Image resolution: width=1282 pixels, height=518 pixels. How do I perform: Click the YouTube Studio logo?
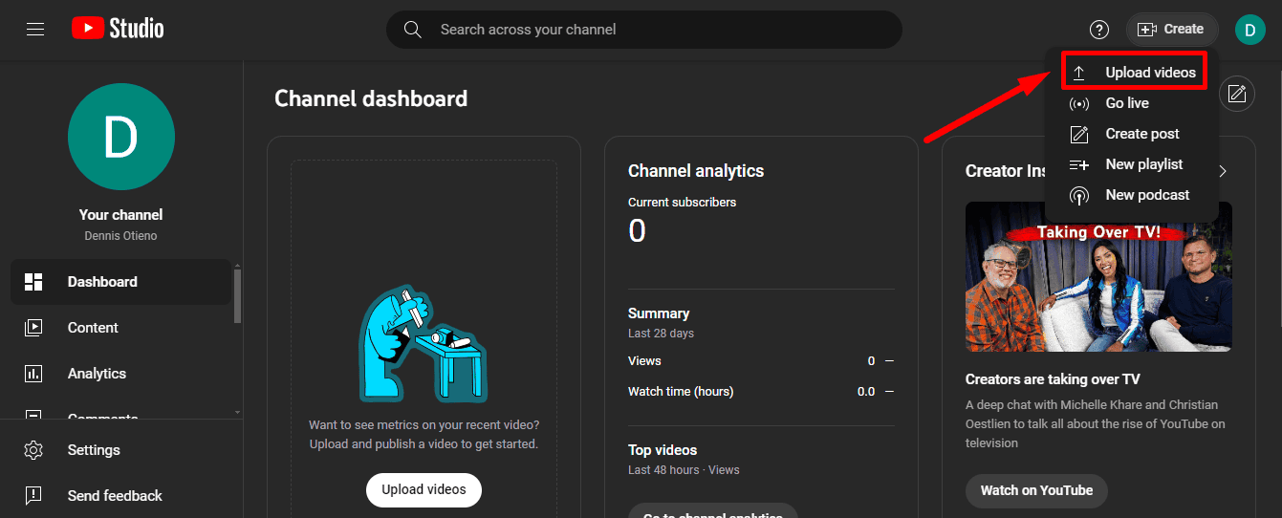(x=118, y=30)
